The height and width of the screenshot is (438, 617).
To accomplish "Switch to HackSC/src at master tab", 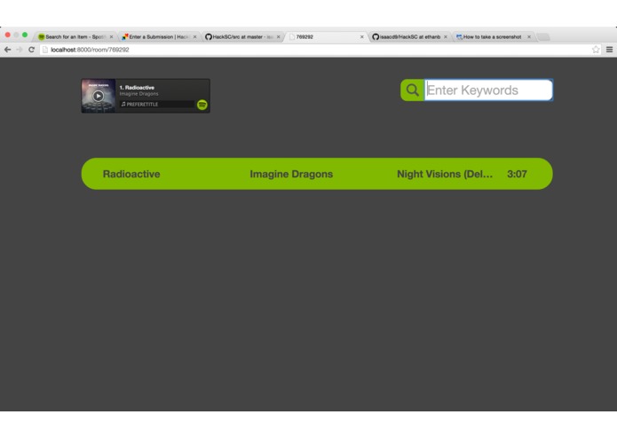I will tap(242, 37).
